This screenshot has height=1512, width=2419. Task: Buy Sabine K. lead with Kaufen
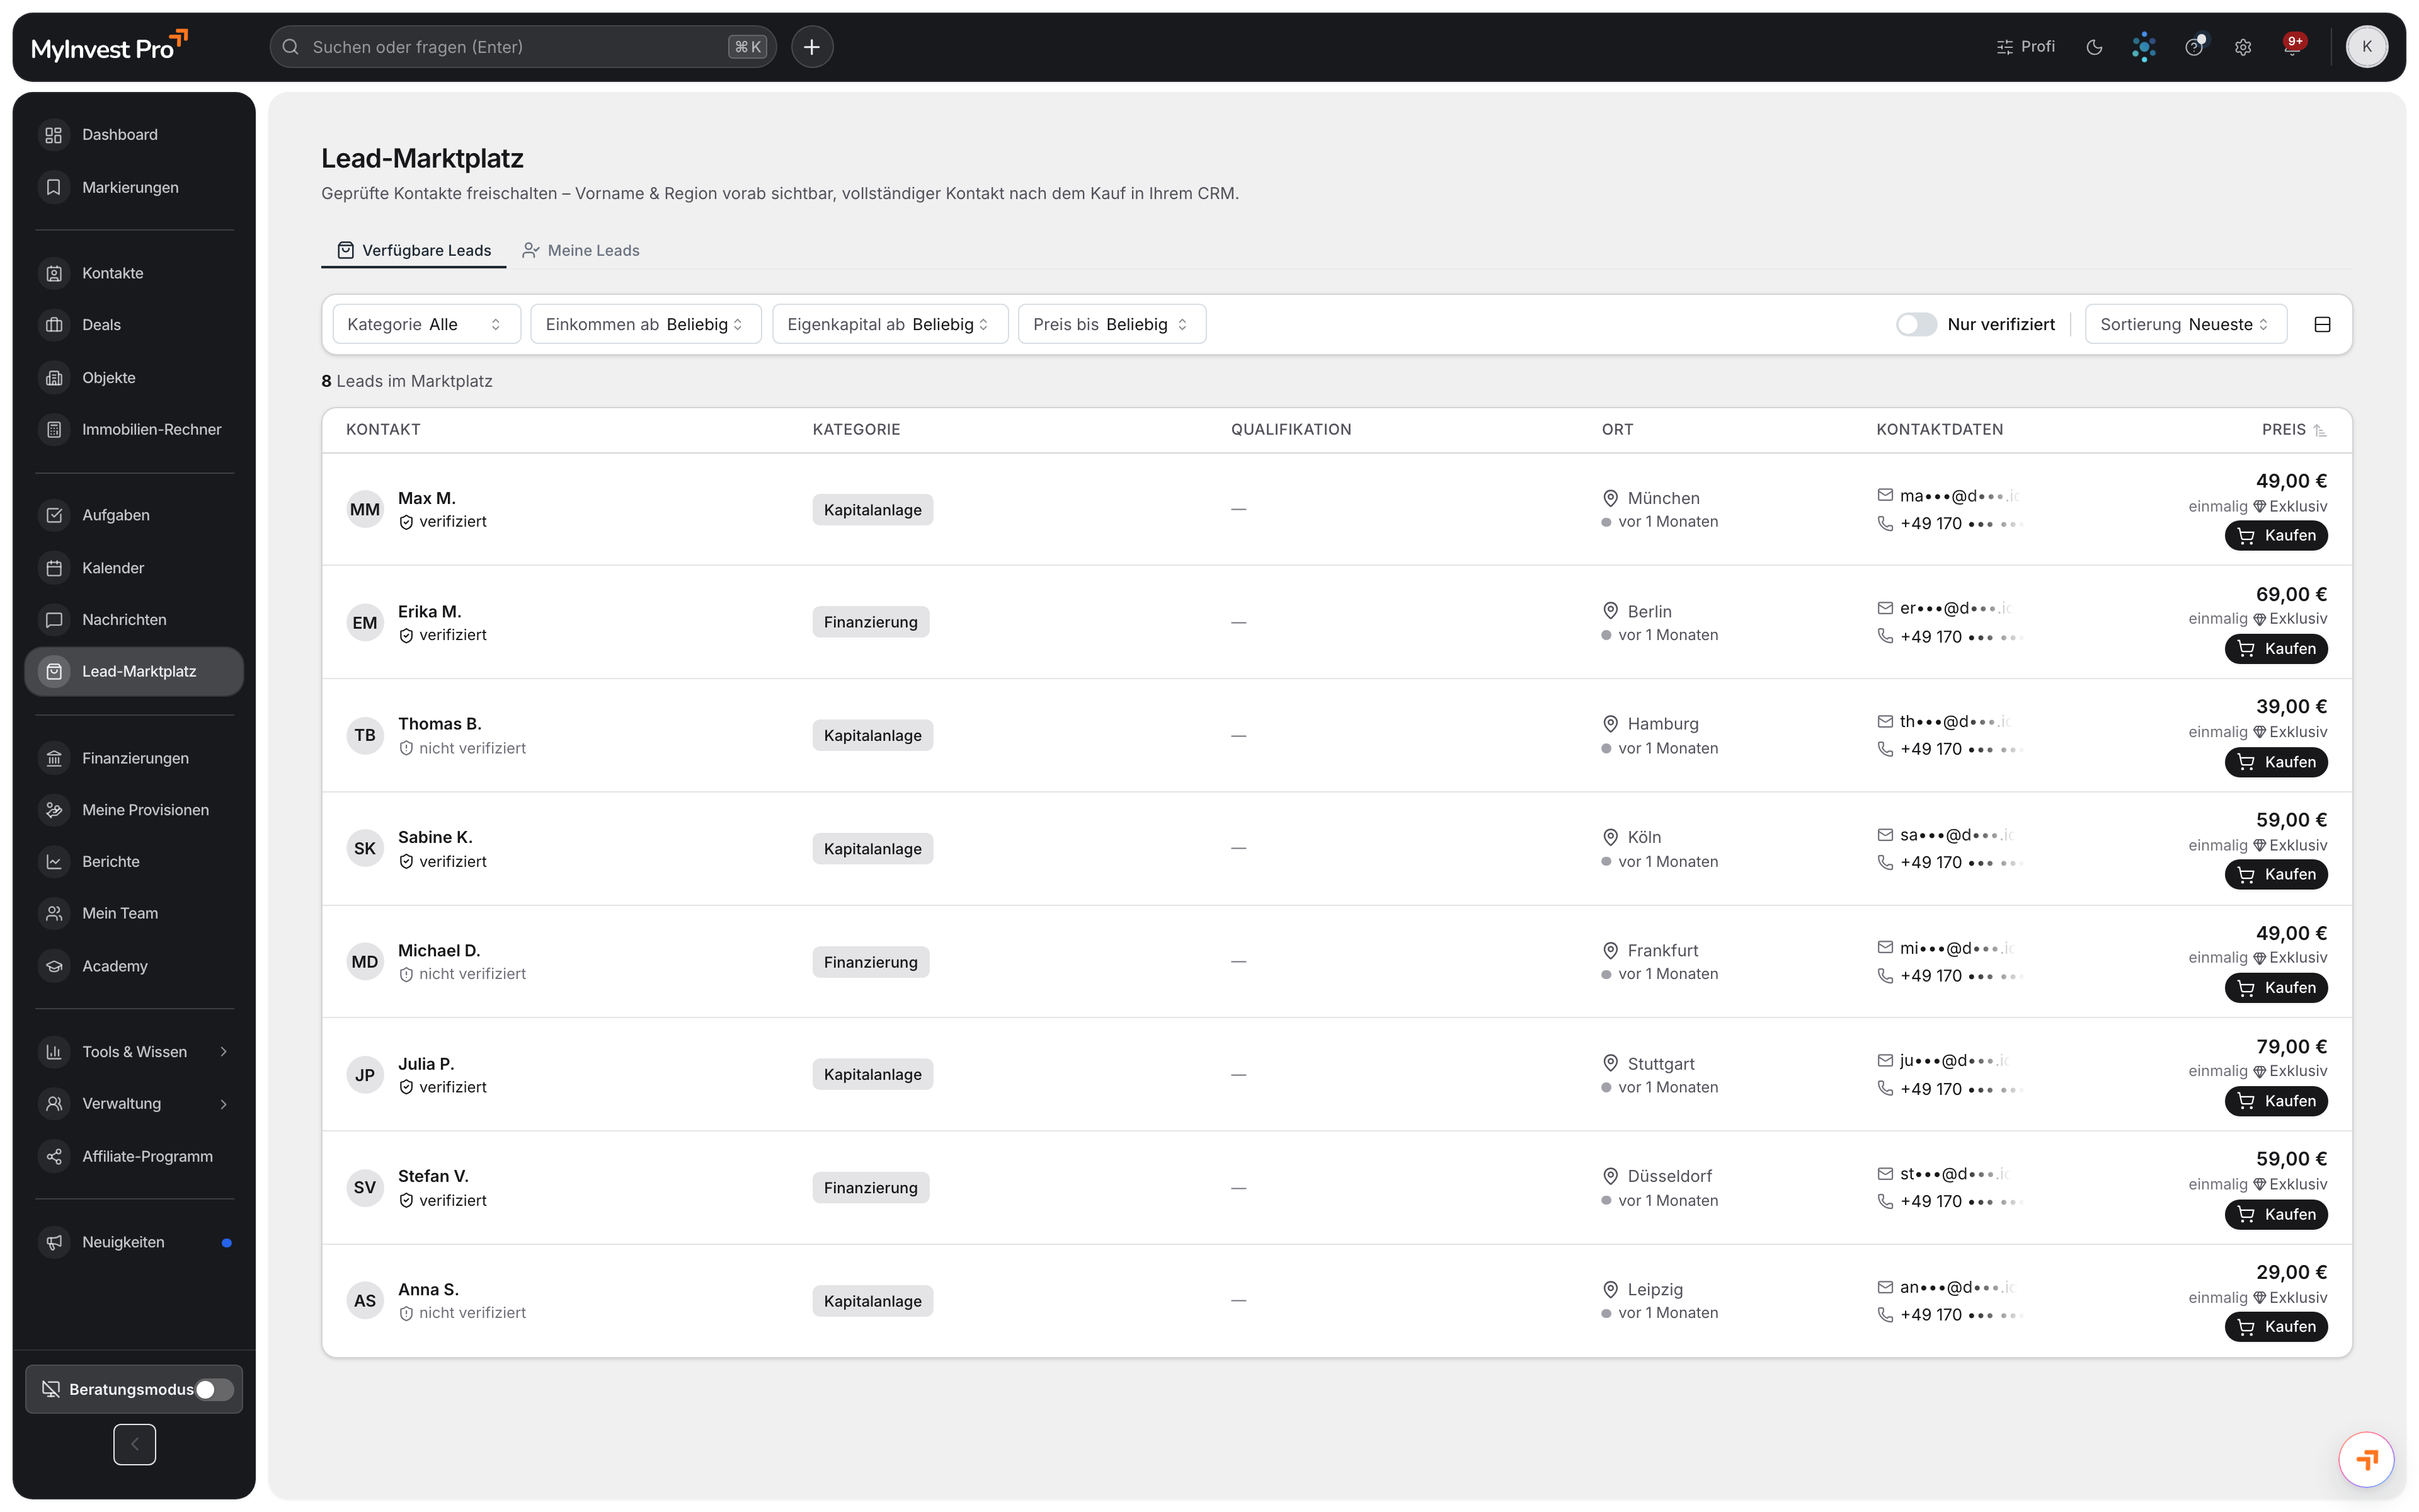[2276, 875]
